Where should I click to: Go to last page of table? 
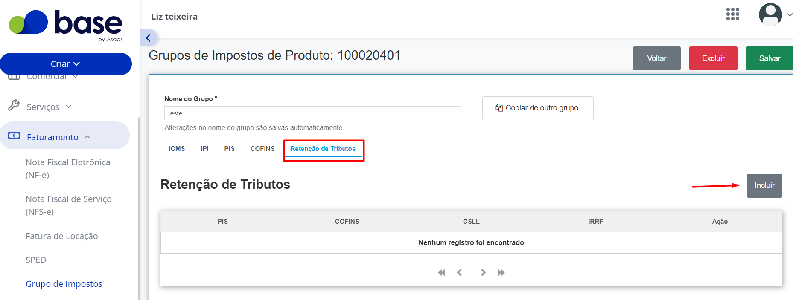501,273
